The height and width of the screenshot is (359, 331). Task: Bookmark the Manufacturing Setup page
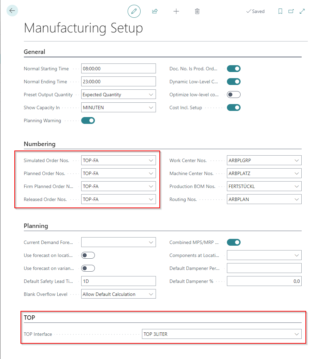(x=280, y=11)
